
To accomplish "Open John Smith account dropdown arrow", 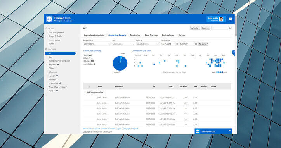I will coord(225,19).
